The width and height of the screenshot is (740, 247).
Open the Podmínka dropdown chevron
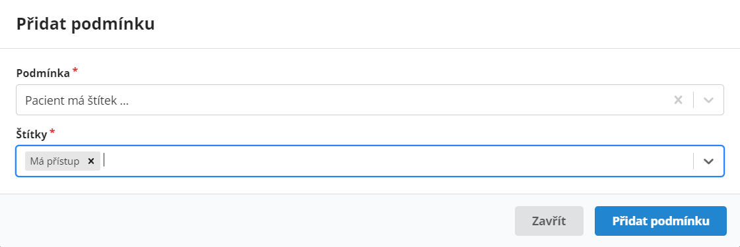click(708, 99)
